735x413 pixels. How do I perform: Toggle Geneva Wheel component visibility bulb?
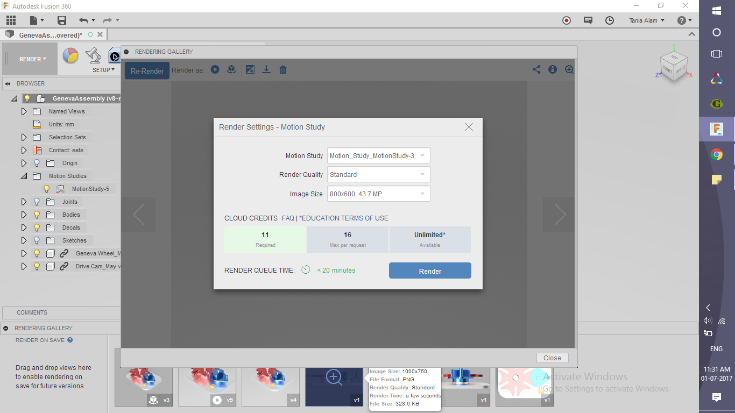click(37, 253)
